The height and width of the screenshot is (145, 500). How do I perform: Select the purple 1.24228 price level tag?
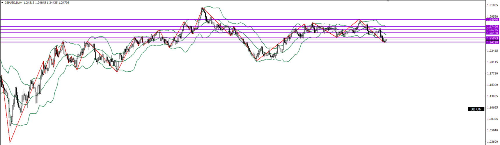[492, 42]
